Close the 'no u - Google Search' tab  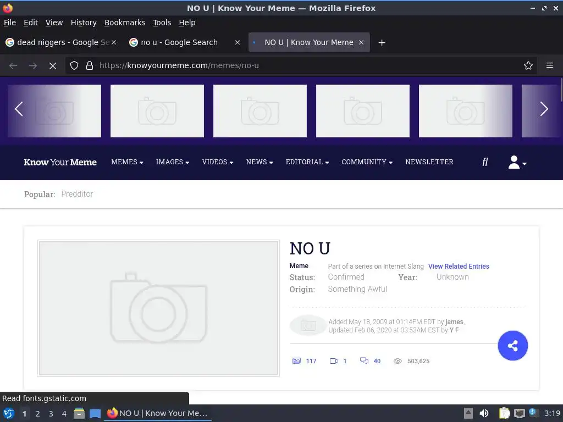pos(238,42)
